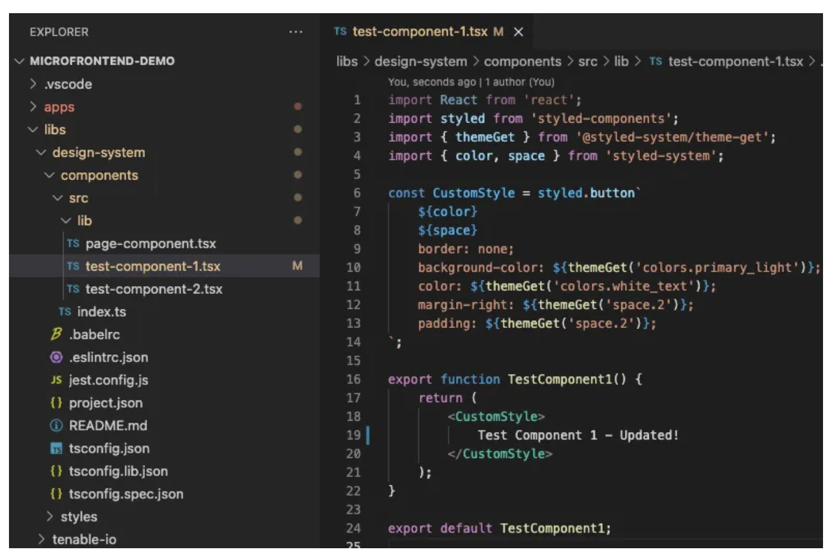This screenshot has height=559, width=832.
Task: Open jest.config.js file
Action: 108,380
